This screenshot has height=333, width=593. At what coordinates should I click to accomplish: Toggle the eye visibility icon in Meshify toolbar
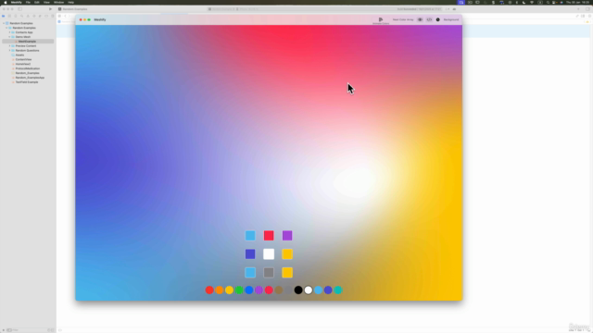[x=420, y=19]
